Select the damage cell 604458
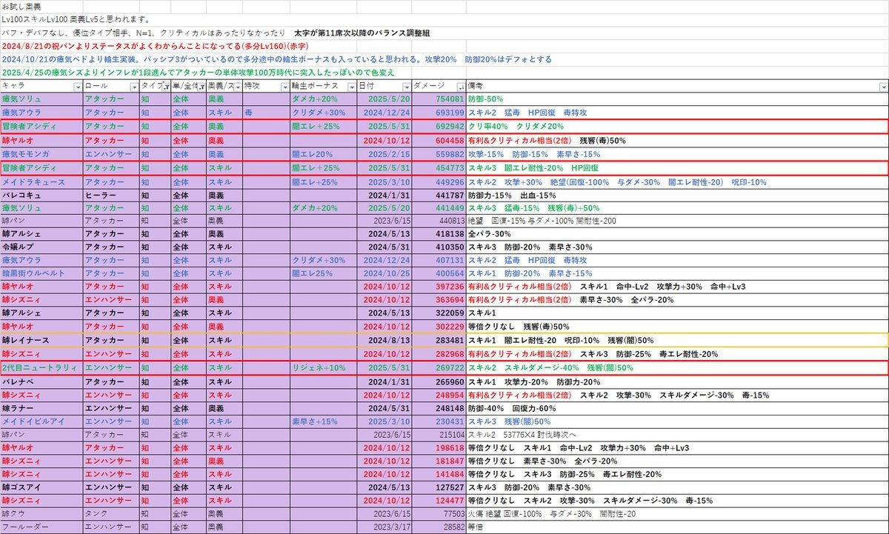This screenshot has width=889, height=534. 439,140
